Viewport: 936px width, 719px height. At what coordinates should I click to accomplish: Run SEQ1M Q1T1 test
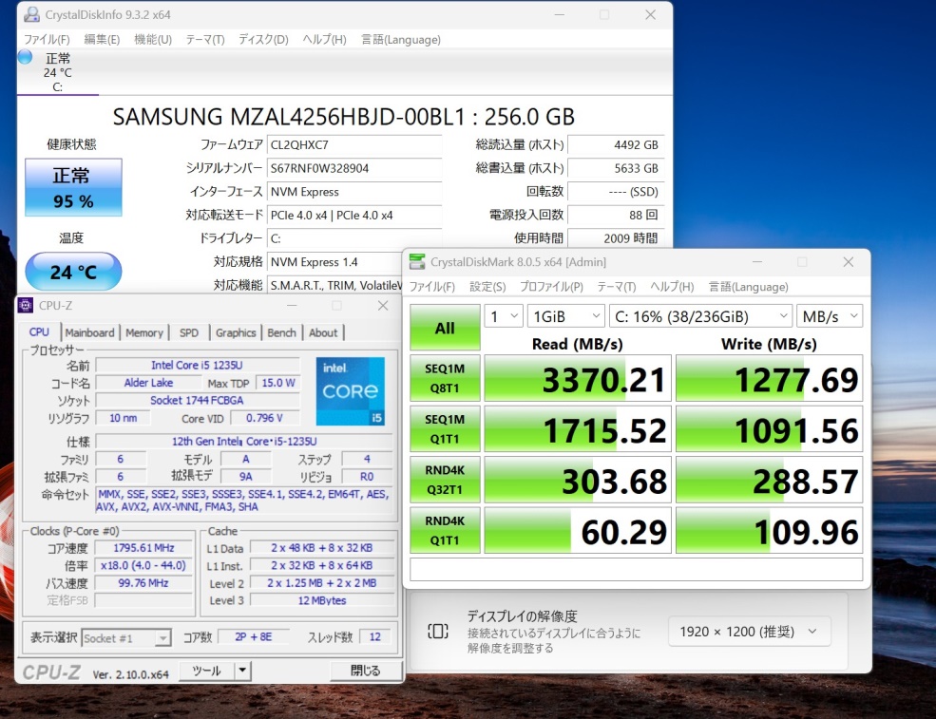coord(445,429)
